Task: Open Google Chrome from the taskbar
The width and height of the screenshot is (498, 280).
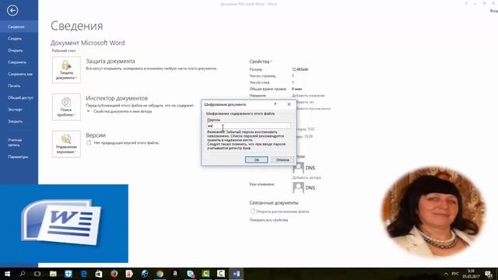Action: click(160, 274)
